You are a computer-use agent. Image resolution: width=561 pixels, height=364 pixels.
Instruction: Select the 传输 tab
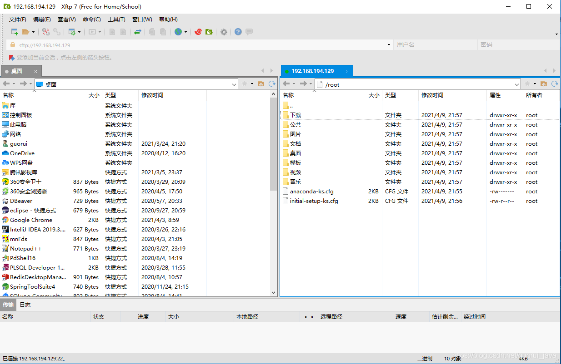(8, 305)
